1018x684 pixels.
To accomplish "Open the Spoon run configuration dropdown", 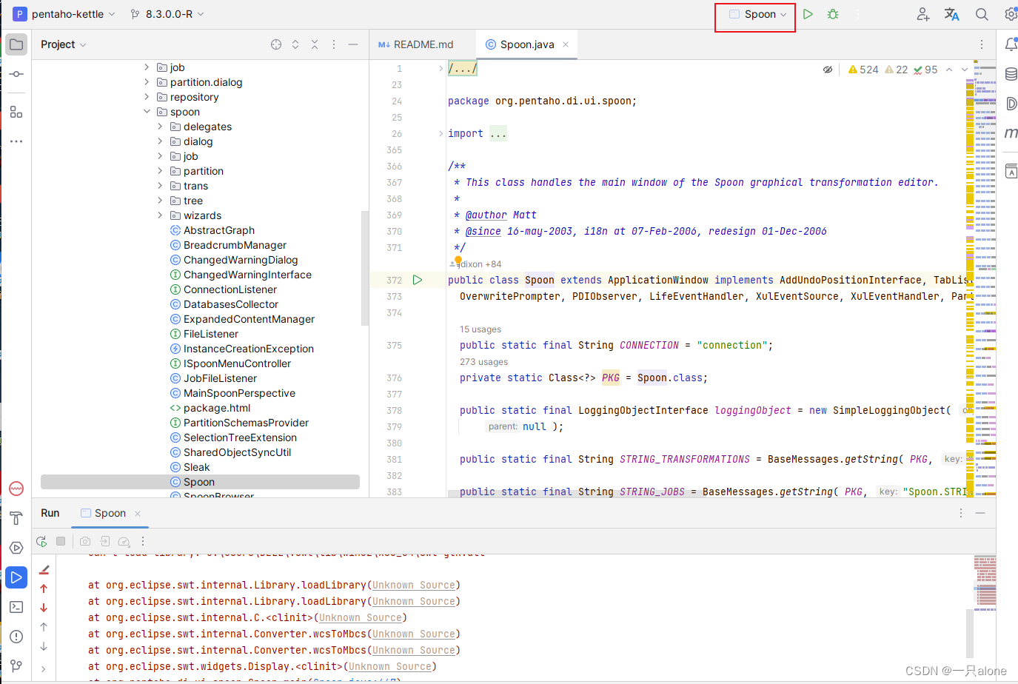I will click(x=757, y=14).
